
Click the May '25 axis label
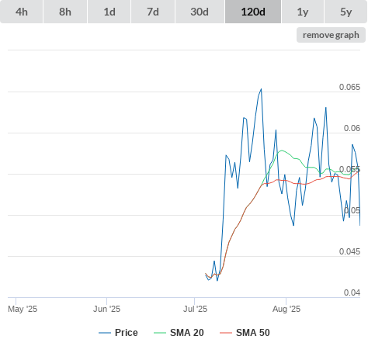[x=23, y=309]
